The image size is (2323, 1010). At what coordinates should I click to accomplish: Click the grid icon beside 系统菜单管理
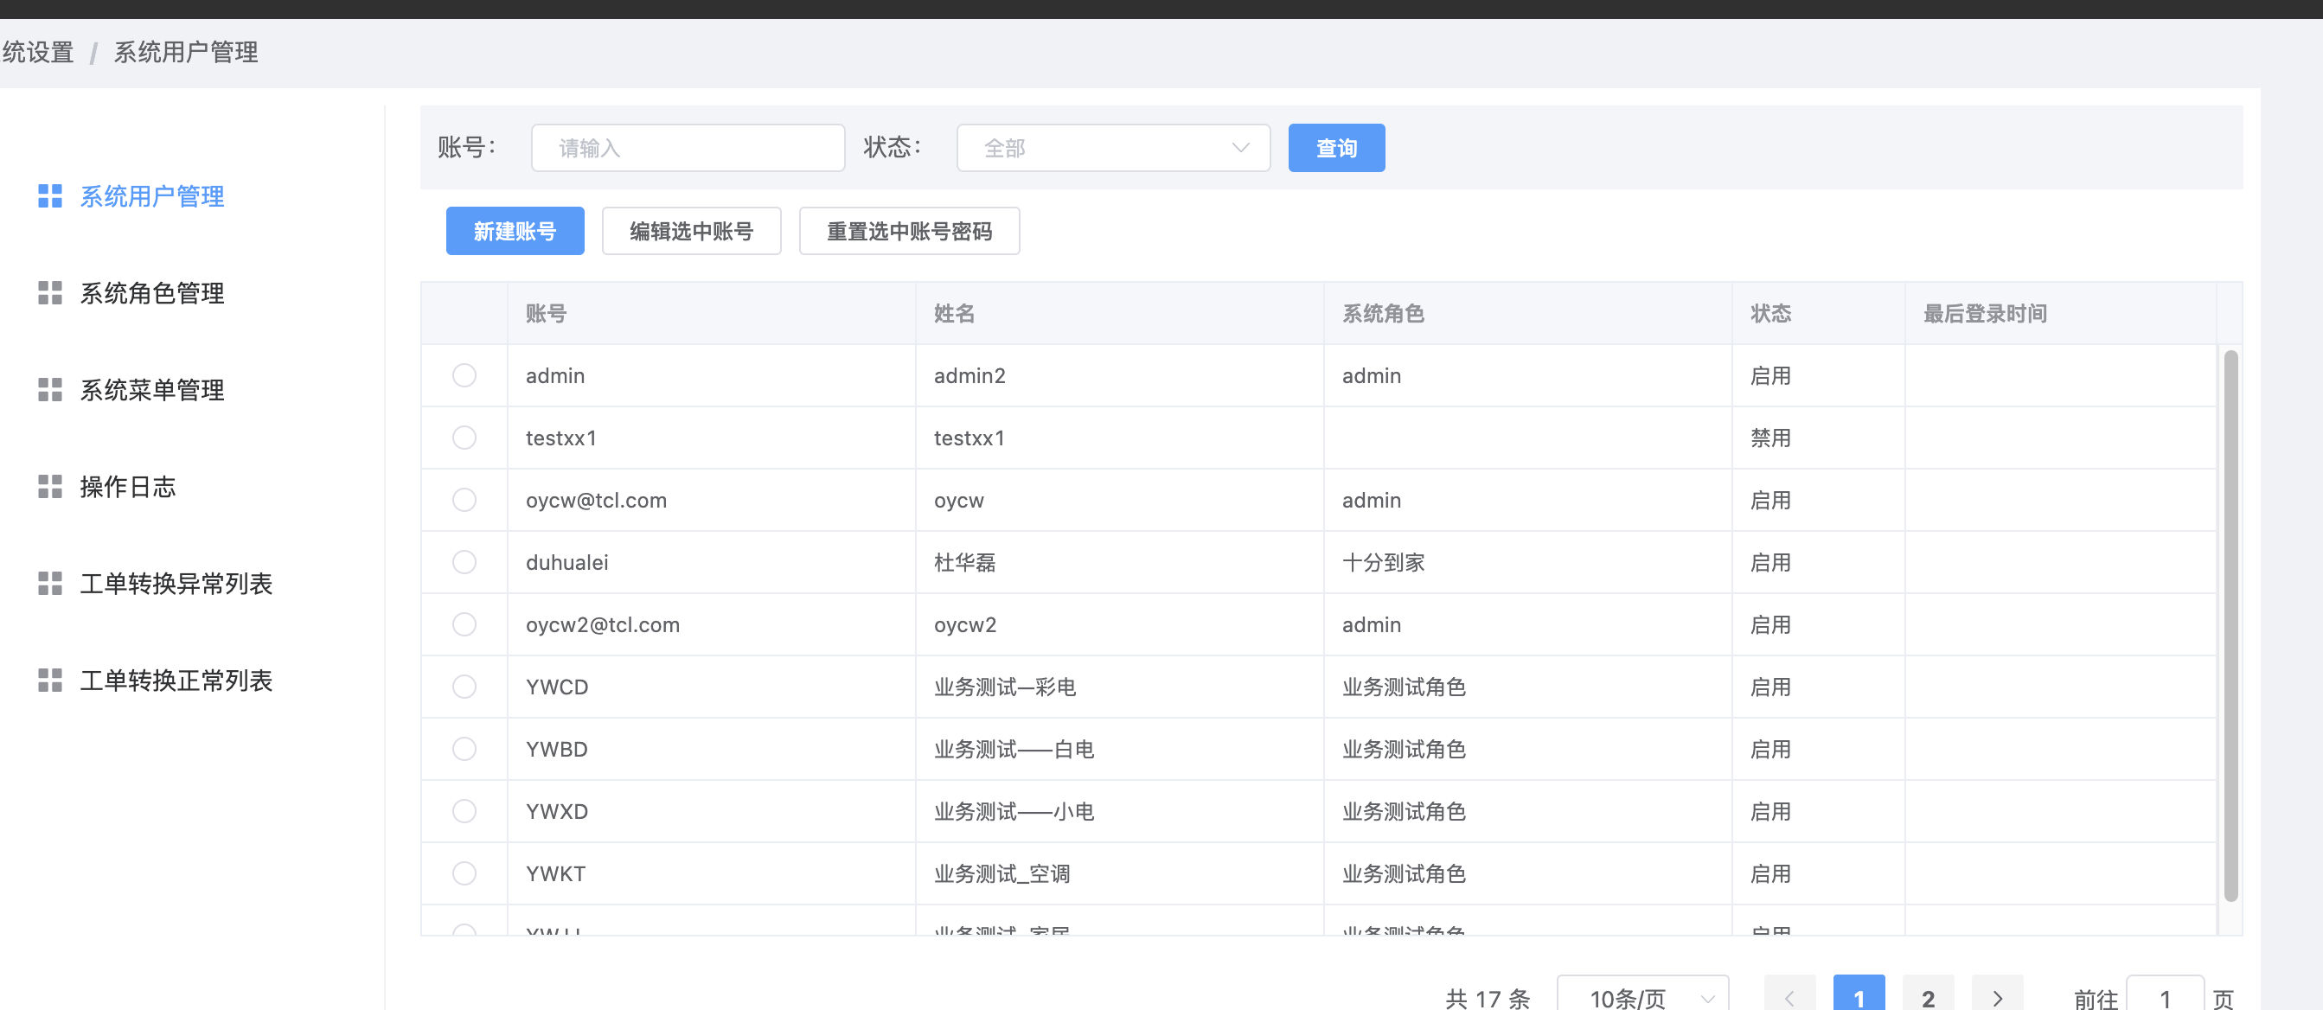pyautogui.click(x=50, y=390)
